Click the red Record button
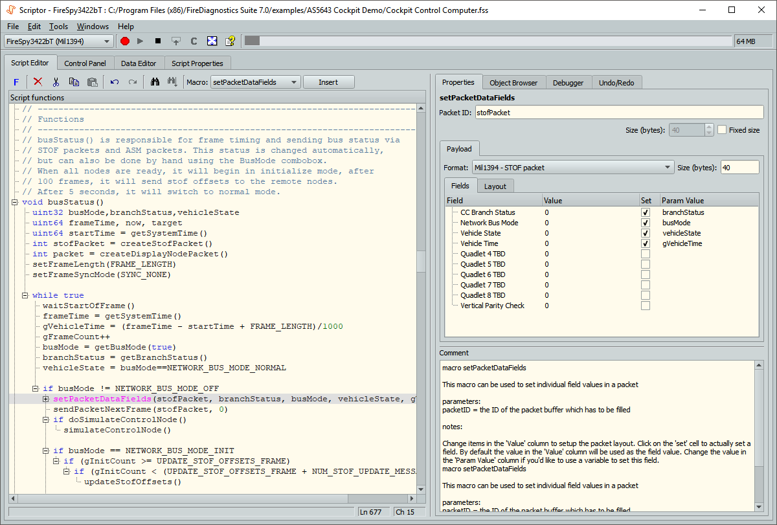The image size is (777, 525). click(125, 41)
